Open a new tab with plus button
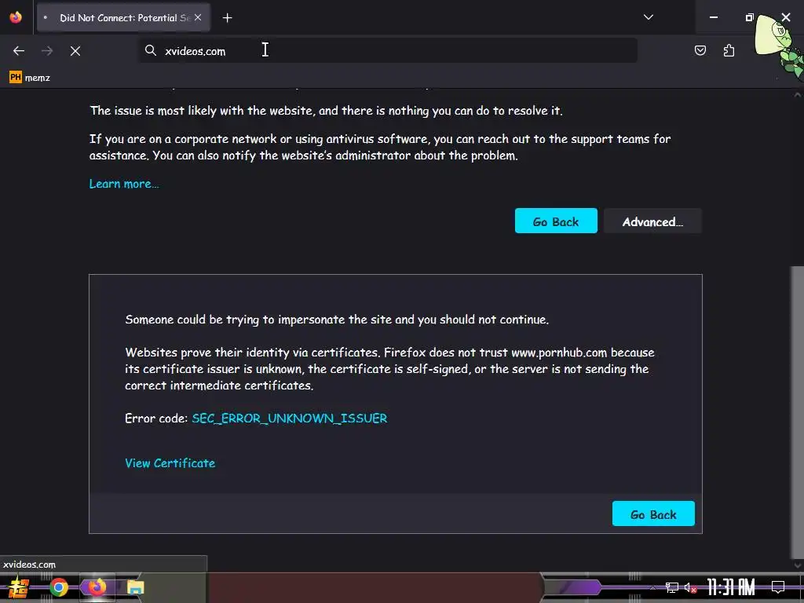Image resolution: width=804 pixels, height=603 pixels. pos(227,18)
